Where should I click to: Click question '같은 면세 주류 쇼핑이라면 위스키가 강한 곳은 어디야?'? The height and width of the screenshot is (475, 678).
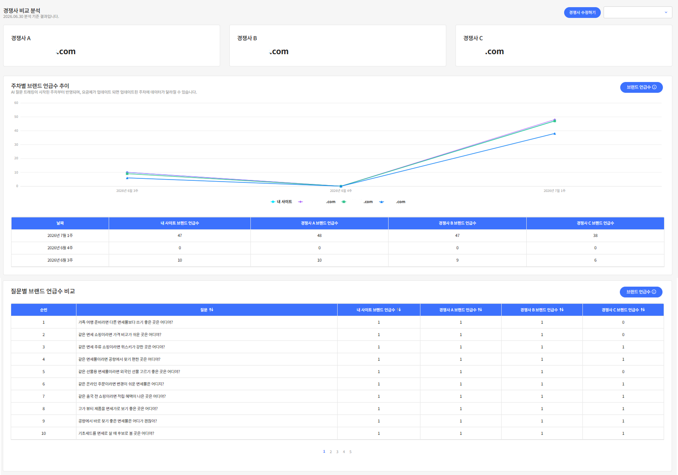pyautogui.click(x=121, y=347)
